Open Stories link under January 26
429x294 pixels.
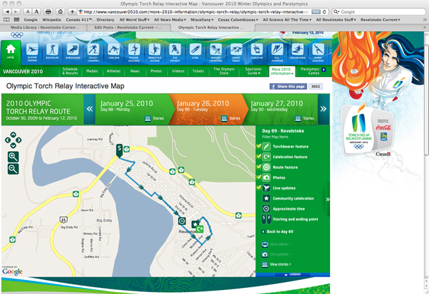230,118
